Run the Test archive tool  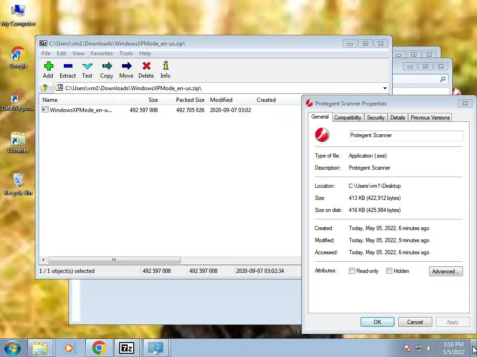(x=87, y=66)
